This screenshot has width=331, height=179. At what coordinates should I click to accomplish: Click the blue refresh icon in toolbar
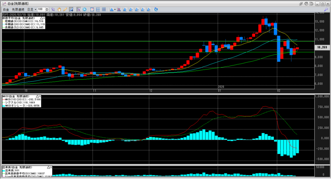coord(156,9)
